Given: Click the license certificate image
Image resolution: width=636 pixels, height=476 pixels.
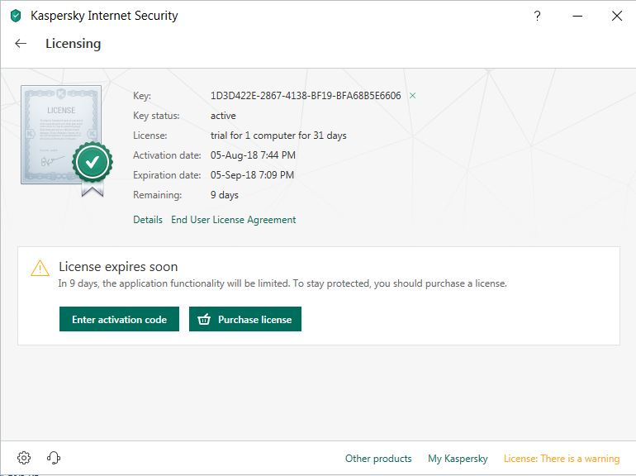Looking at the screenshot, I should tap(67, 140).
